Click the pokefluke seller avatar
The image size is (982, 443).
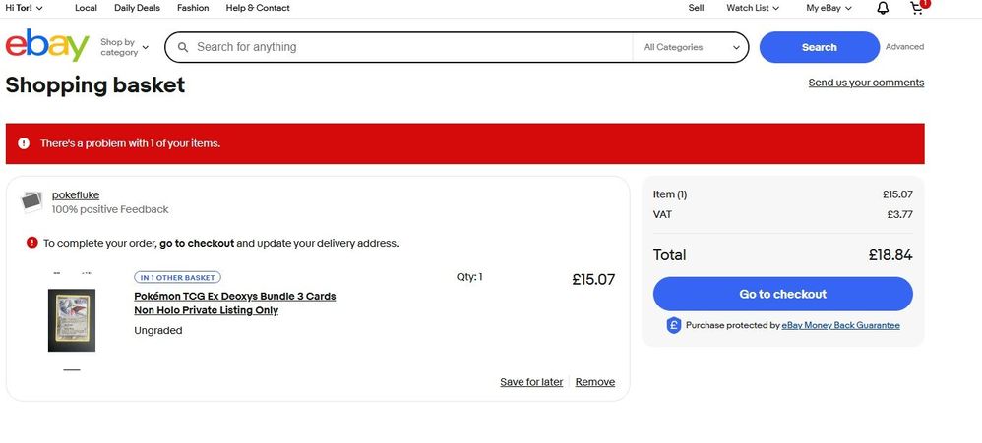click(32, 201)
